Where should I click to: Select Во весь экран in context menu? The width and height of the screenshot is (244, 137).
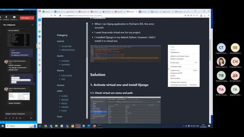(x=184, y=62)
